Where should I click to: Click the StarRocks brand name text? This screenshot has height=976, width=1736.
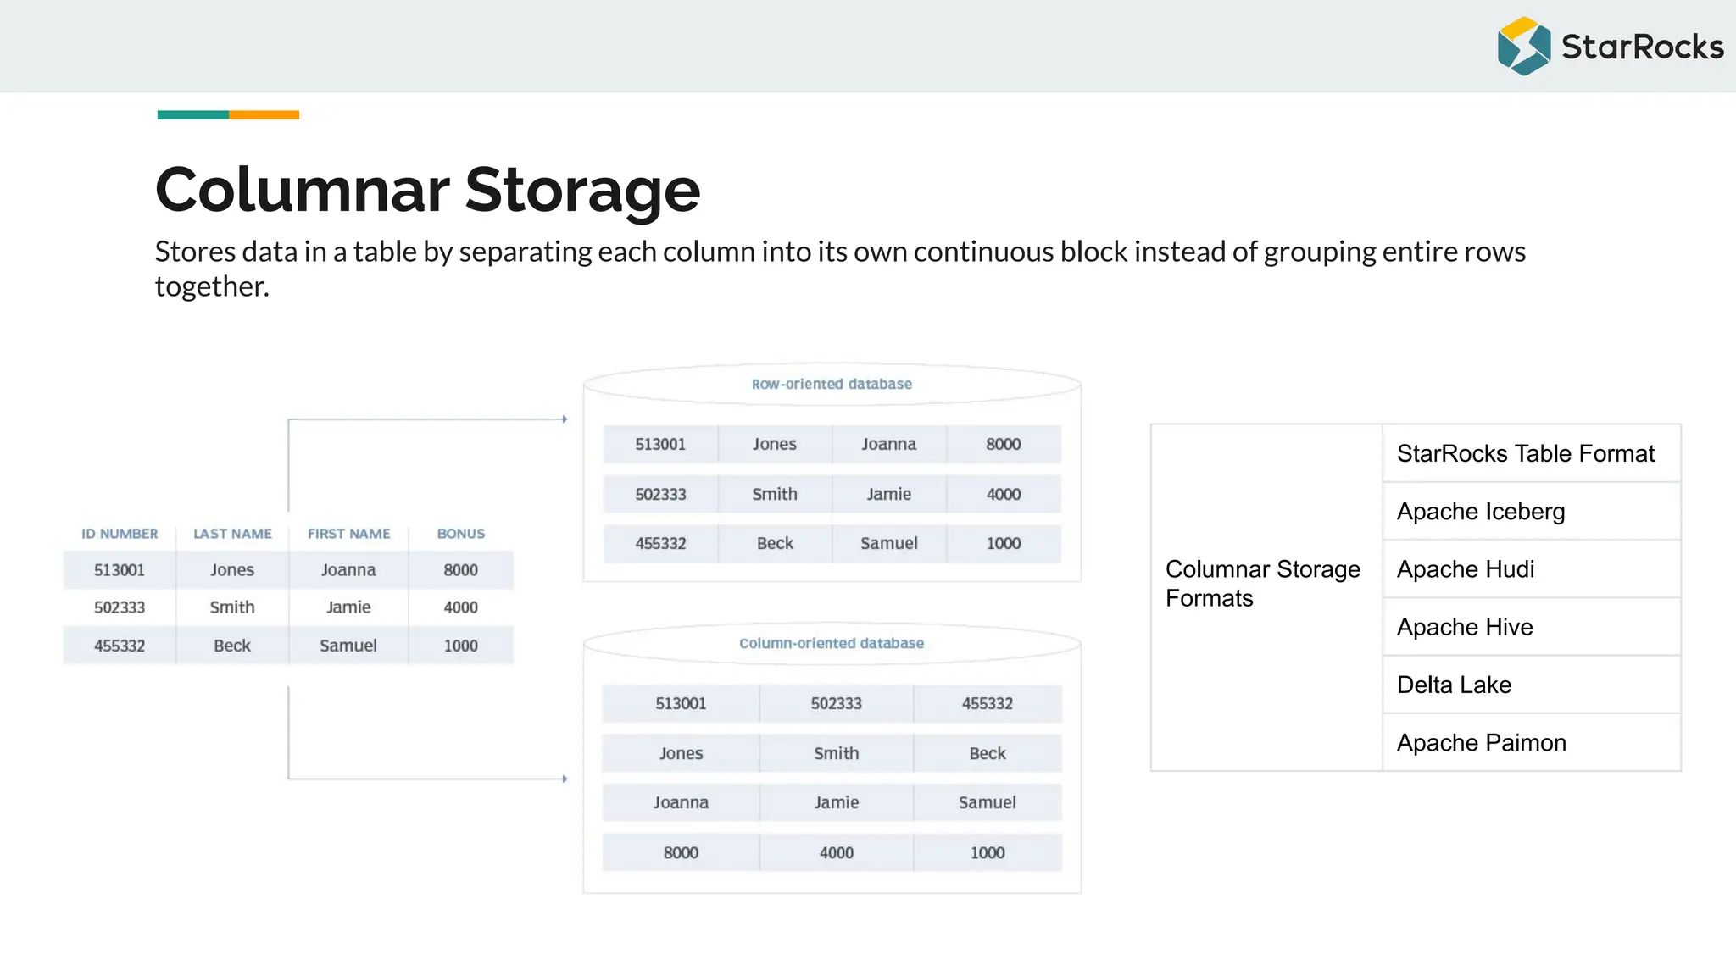point(1642,47)
